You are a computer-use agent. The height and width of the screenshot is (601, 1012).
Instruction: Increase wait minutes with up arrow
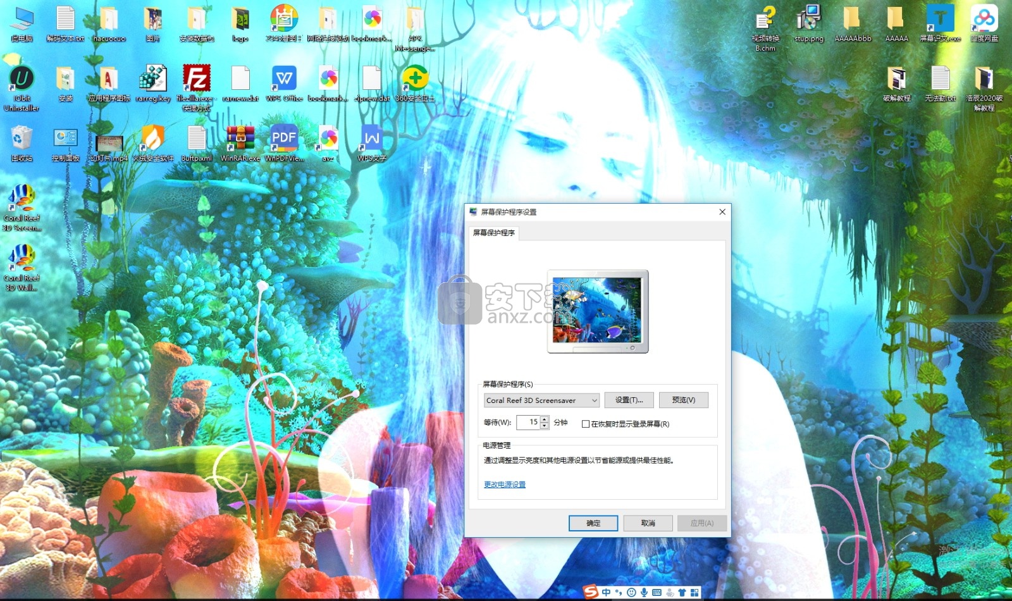(545, 419)
